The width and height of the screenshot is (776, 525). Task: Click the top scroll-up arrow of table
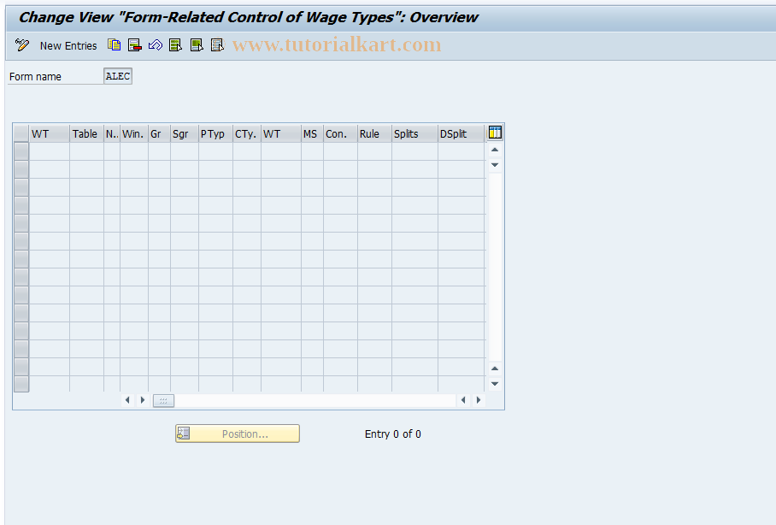(495, 150)
